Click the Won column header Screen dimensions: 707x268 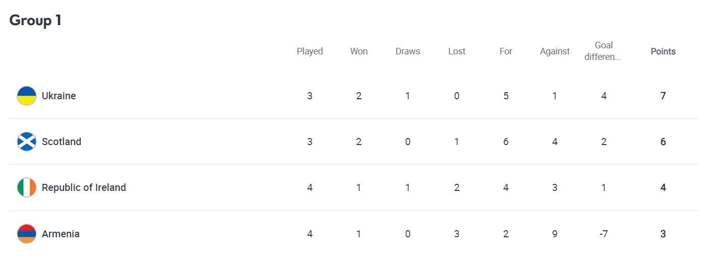point(359,51)
